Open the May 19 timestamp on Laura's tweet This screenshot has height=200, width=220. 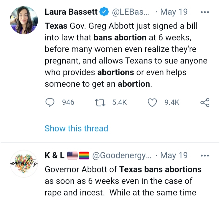coord(174,12)
